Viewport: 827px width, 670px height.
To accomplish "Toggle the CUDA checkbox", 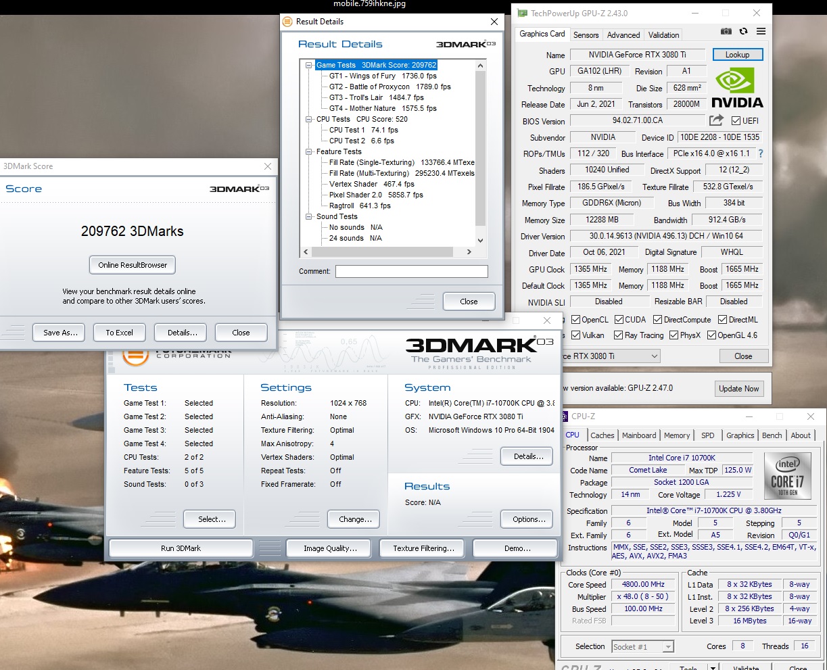I will coord(618,320).
